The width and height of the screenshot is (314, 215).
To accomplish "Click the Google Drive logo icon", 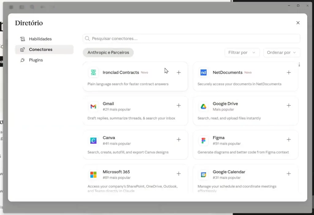I will pyautogui.click(x=203, y=106).
